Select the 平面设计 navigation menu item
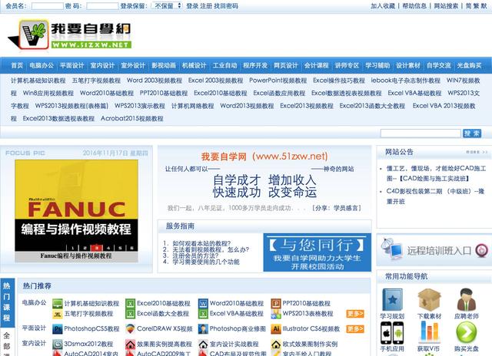This screenshot has width=492, height=356. 71,66
